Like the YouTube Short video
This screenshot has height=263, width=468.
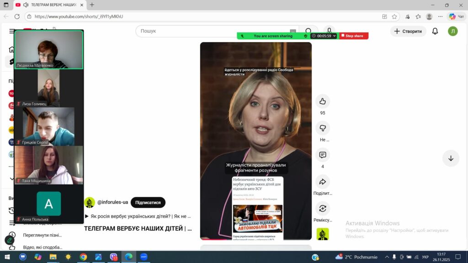(322, 101)
